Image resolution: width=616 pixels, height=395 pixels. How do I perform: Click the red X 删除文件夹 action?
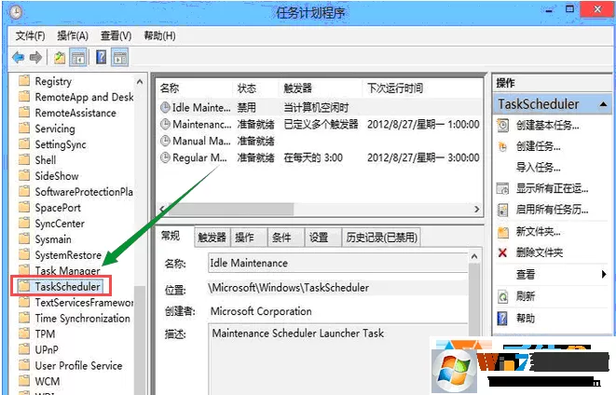click(x=539, y=252)
